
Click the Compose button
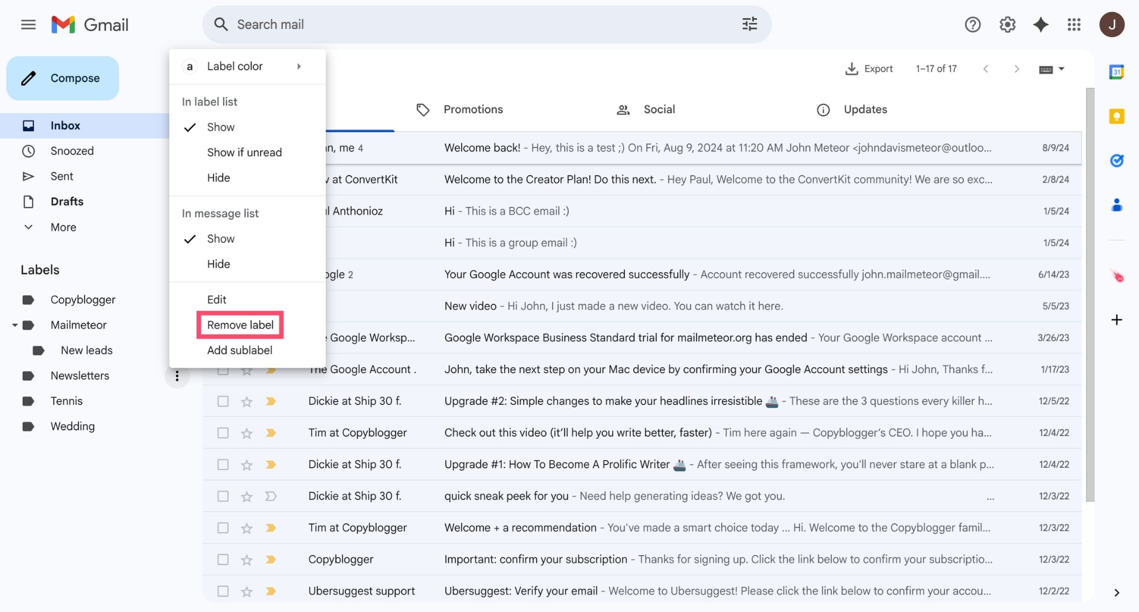pos(63,78)
